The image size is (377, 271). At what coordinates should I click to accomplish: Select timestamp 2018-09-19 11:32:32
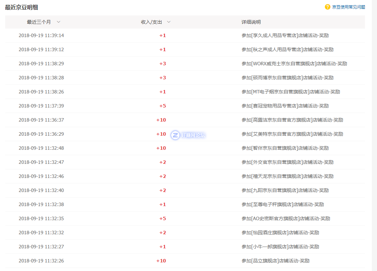coord(41,233)
